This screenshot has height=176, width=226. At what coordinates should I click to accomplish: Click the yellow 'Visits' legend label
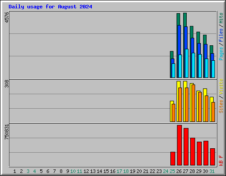(221, 87)
